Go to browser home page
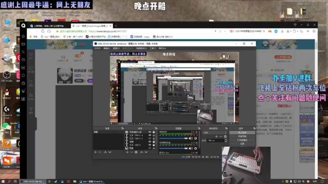Screen dimensions: 328x184 49,31
